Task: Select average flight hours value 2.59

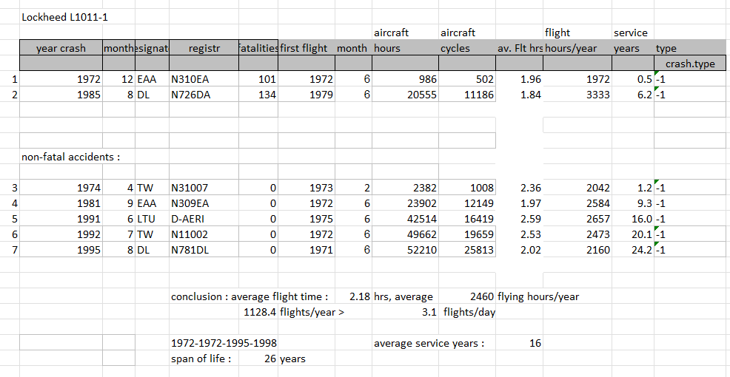Action: click(x=519, y=219)
